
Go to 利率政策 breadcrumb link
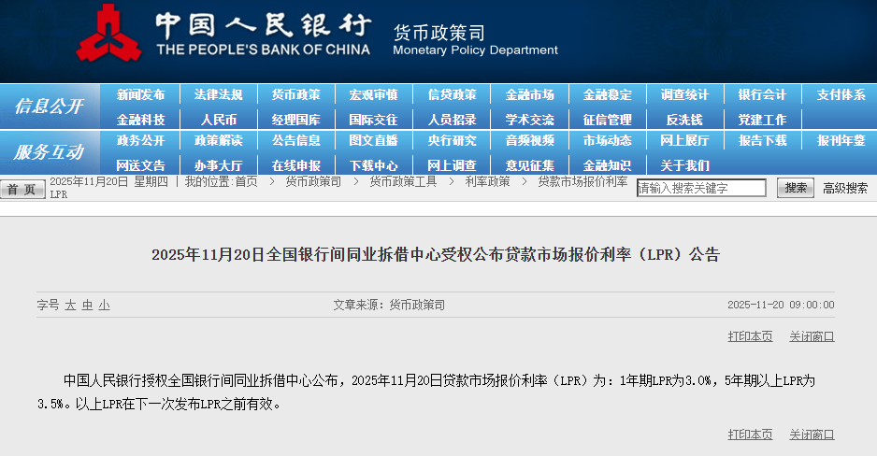(x=488, y=181)
